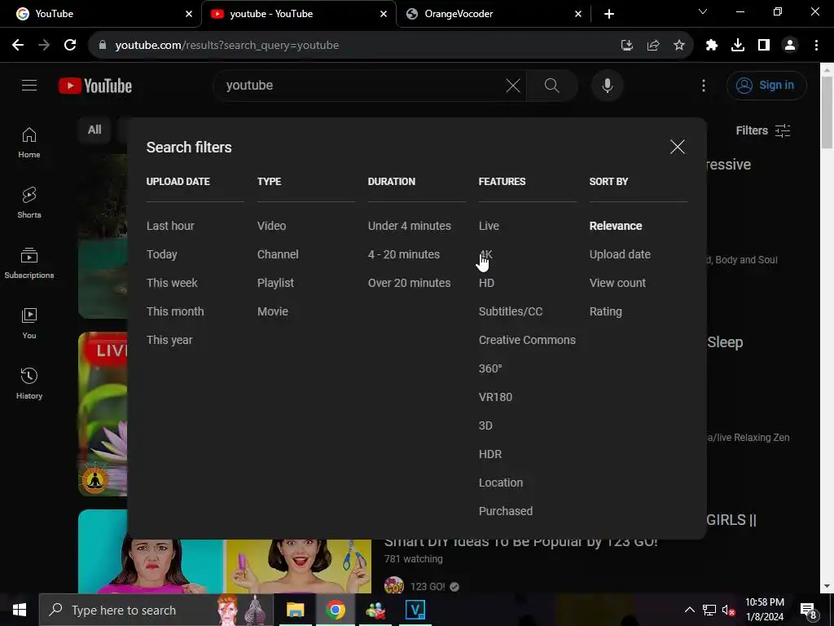The width and height of the screenshot is (834, 626).
Task: Filter uploads by Today
Action: (162, 254)
